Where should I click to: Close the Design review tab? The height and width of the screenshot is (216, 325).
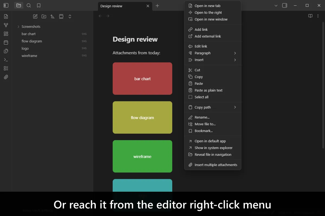pyautogui.click(x=148, y=6)
